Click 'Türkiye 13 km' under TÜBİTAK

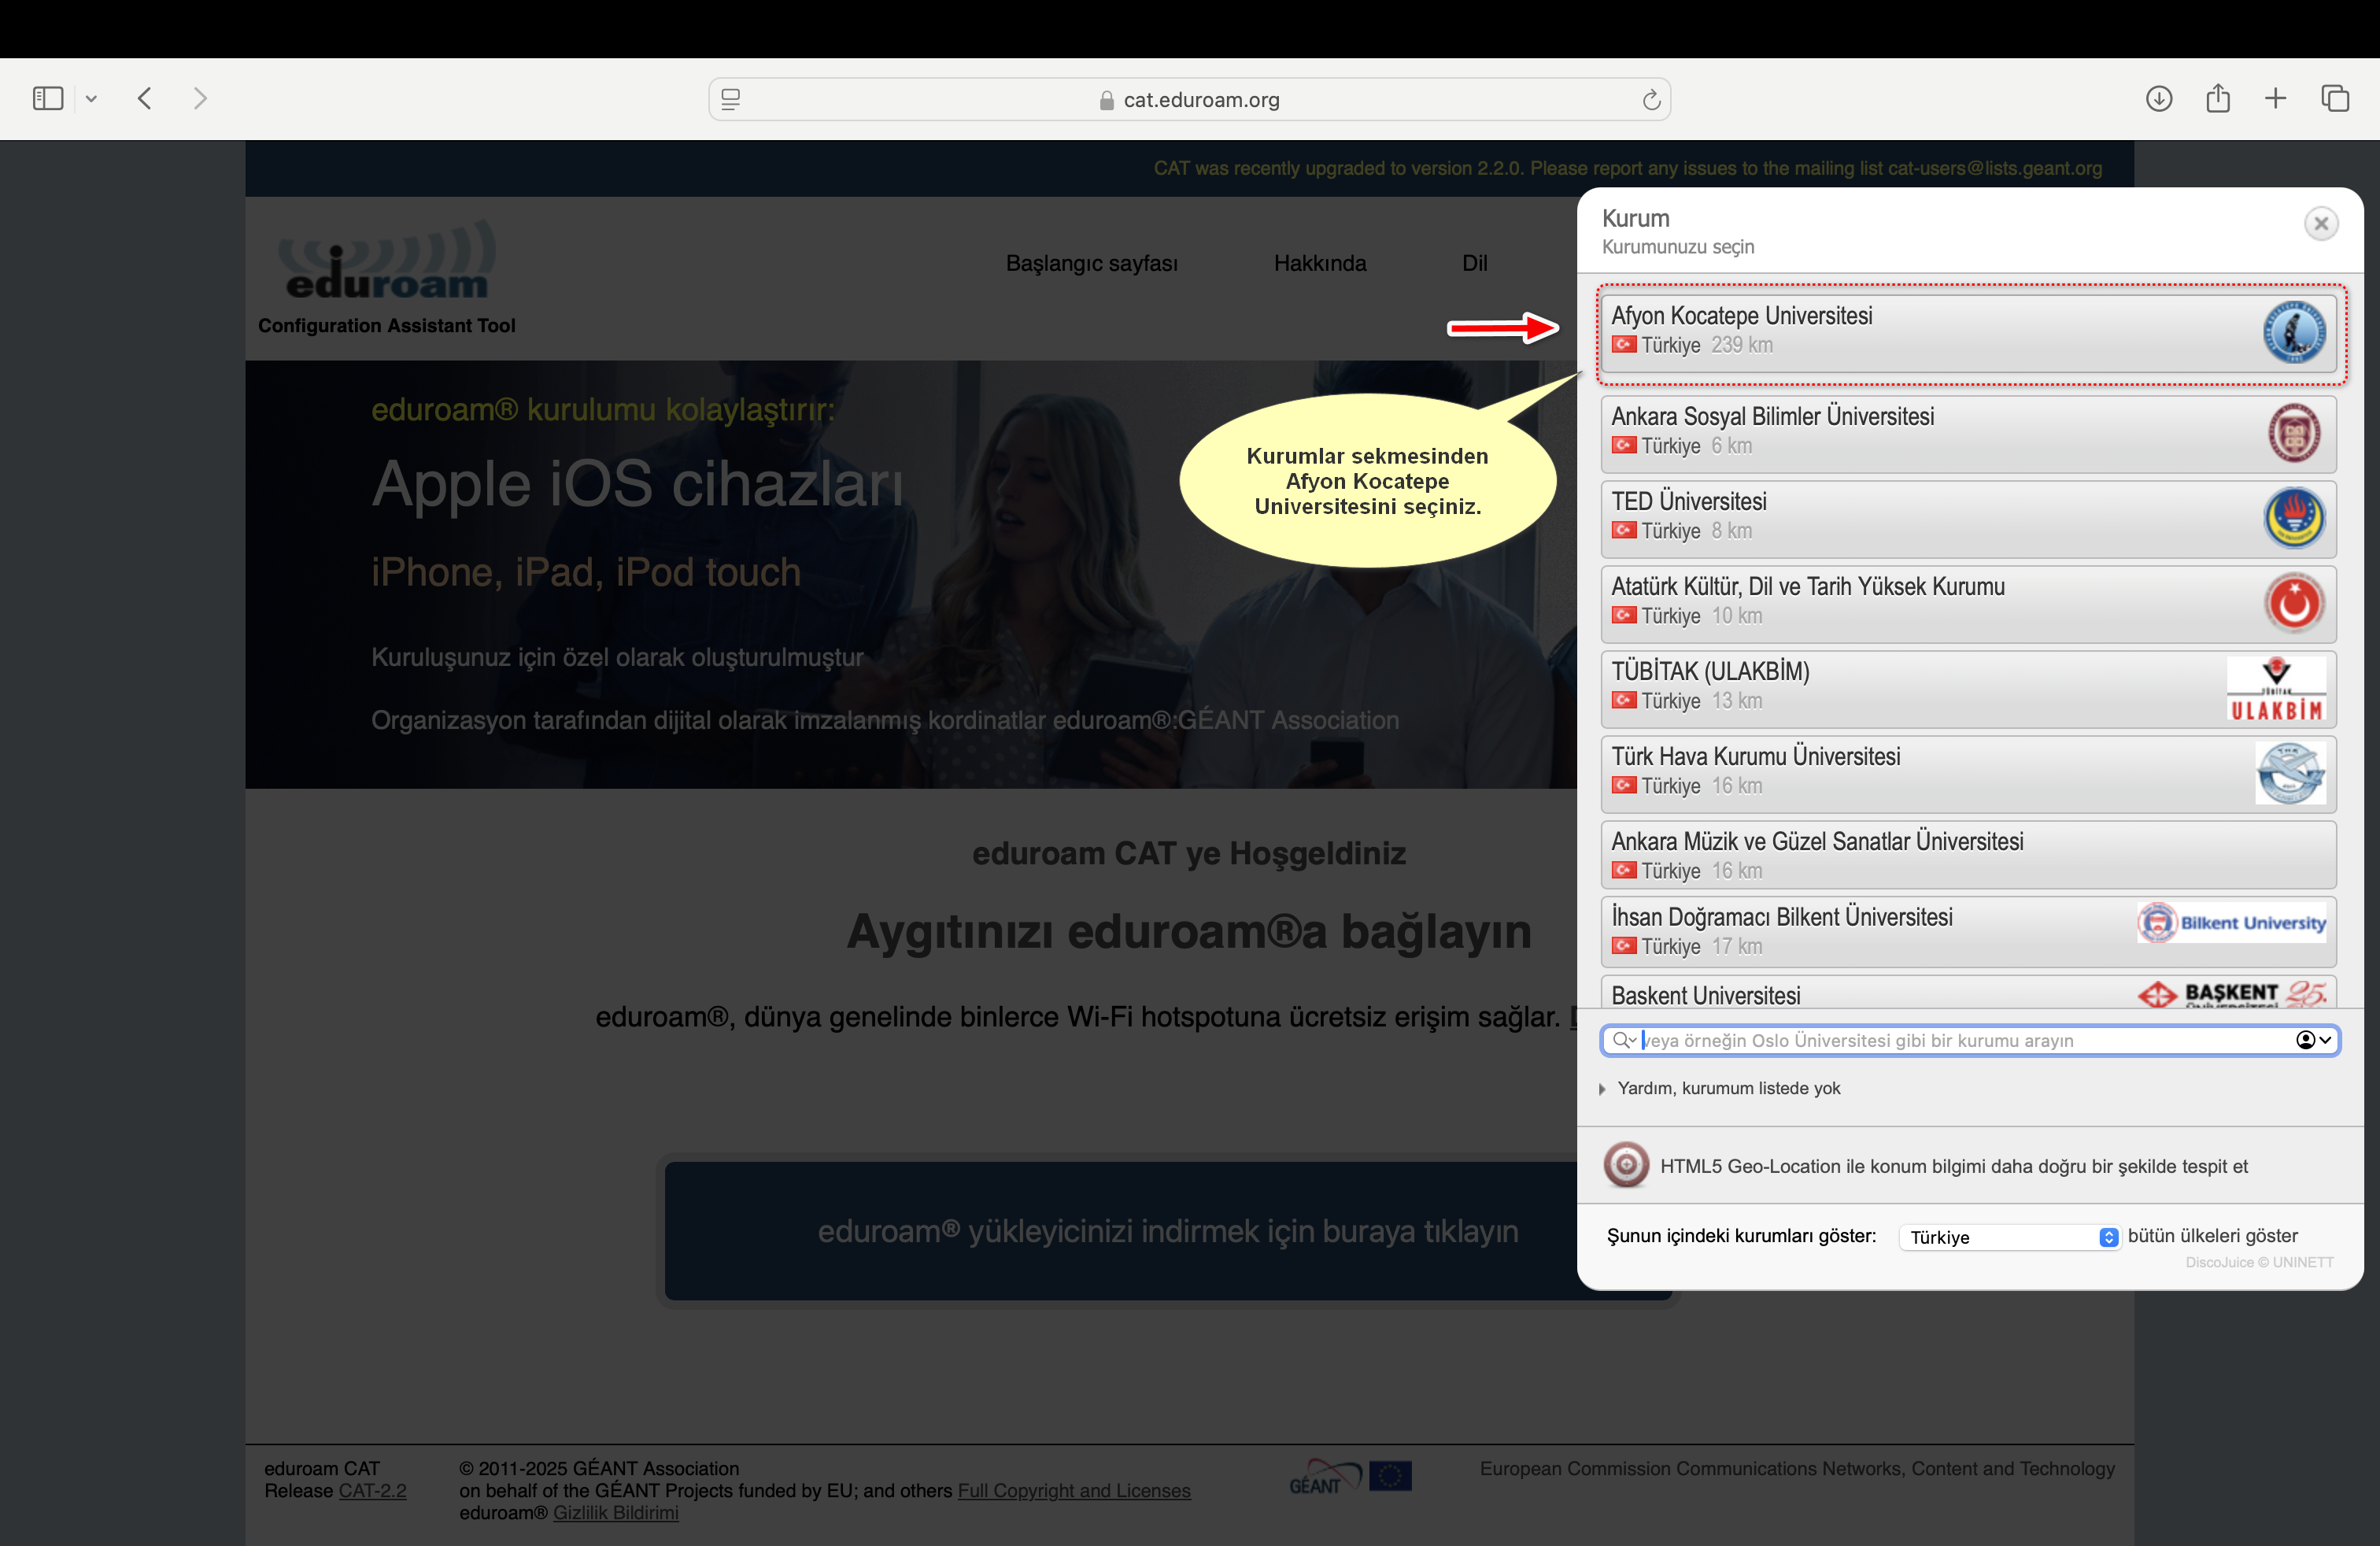pyautogui.click(x=1687, y=701)
